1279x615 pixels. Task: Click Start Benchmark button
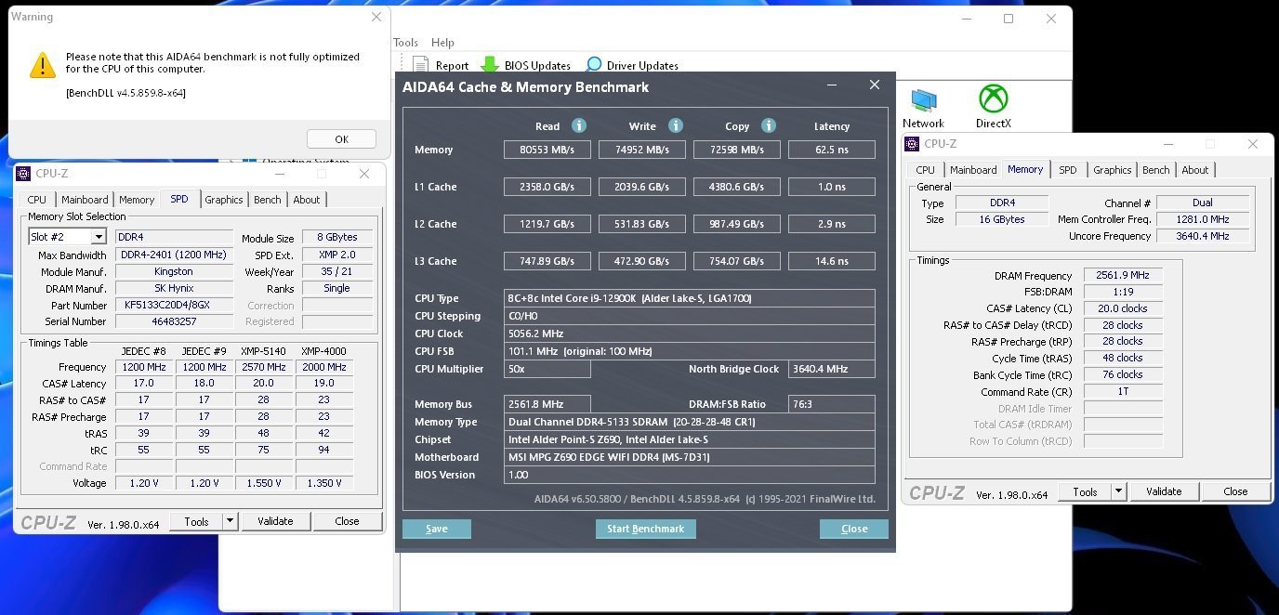click(646, 529)
